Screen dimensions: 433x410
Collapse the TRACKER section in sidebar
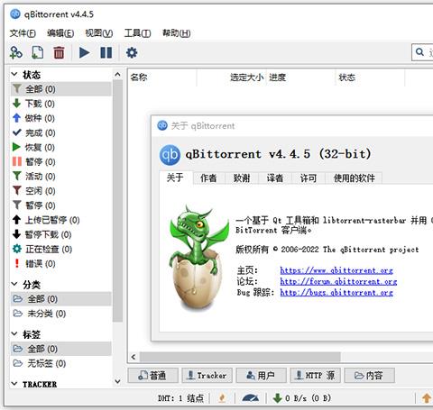(x=14, y=384)
